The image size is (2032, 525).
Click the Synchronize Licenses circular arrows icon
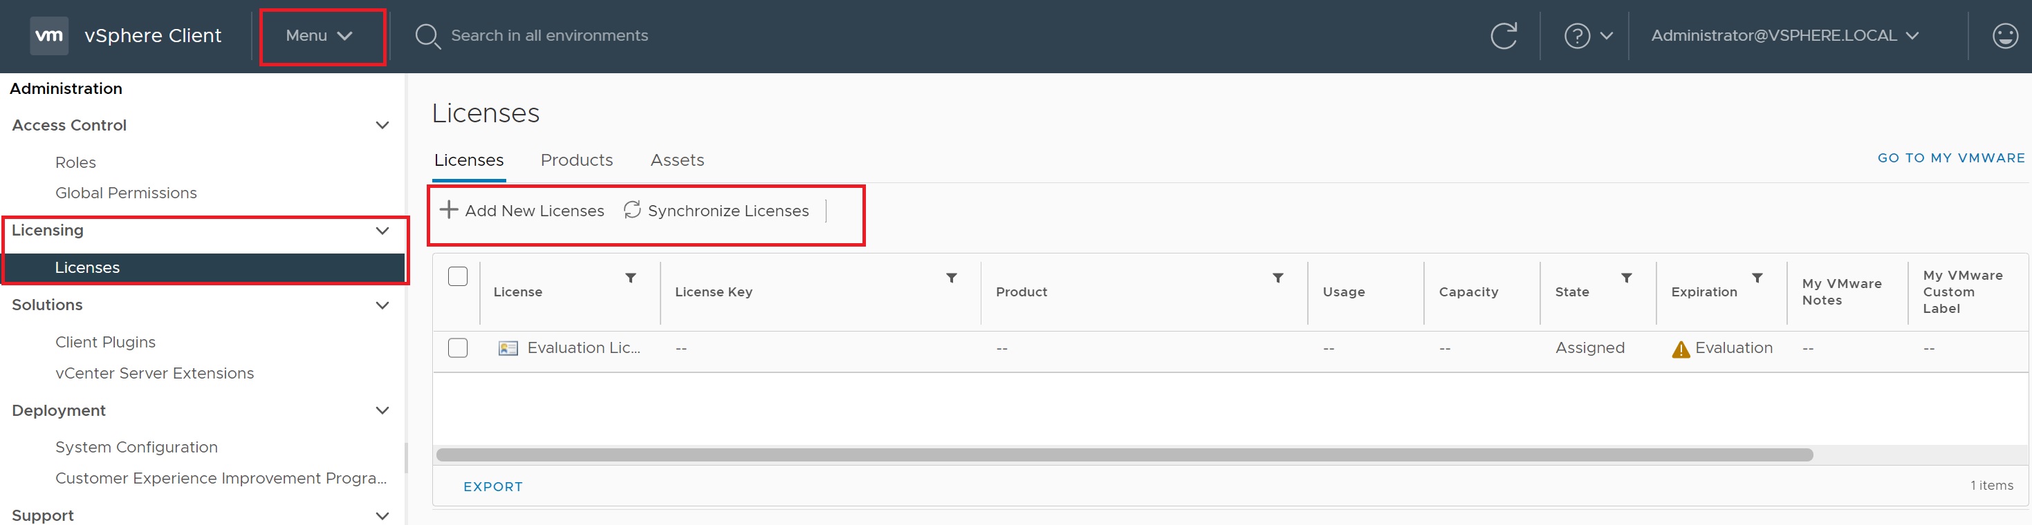[x=632, y=210]
